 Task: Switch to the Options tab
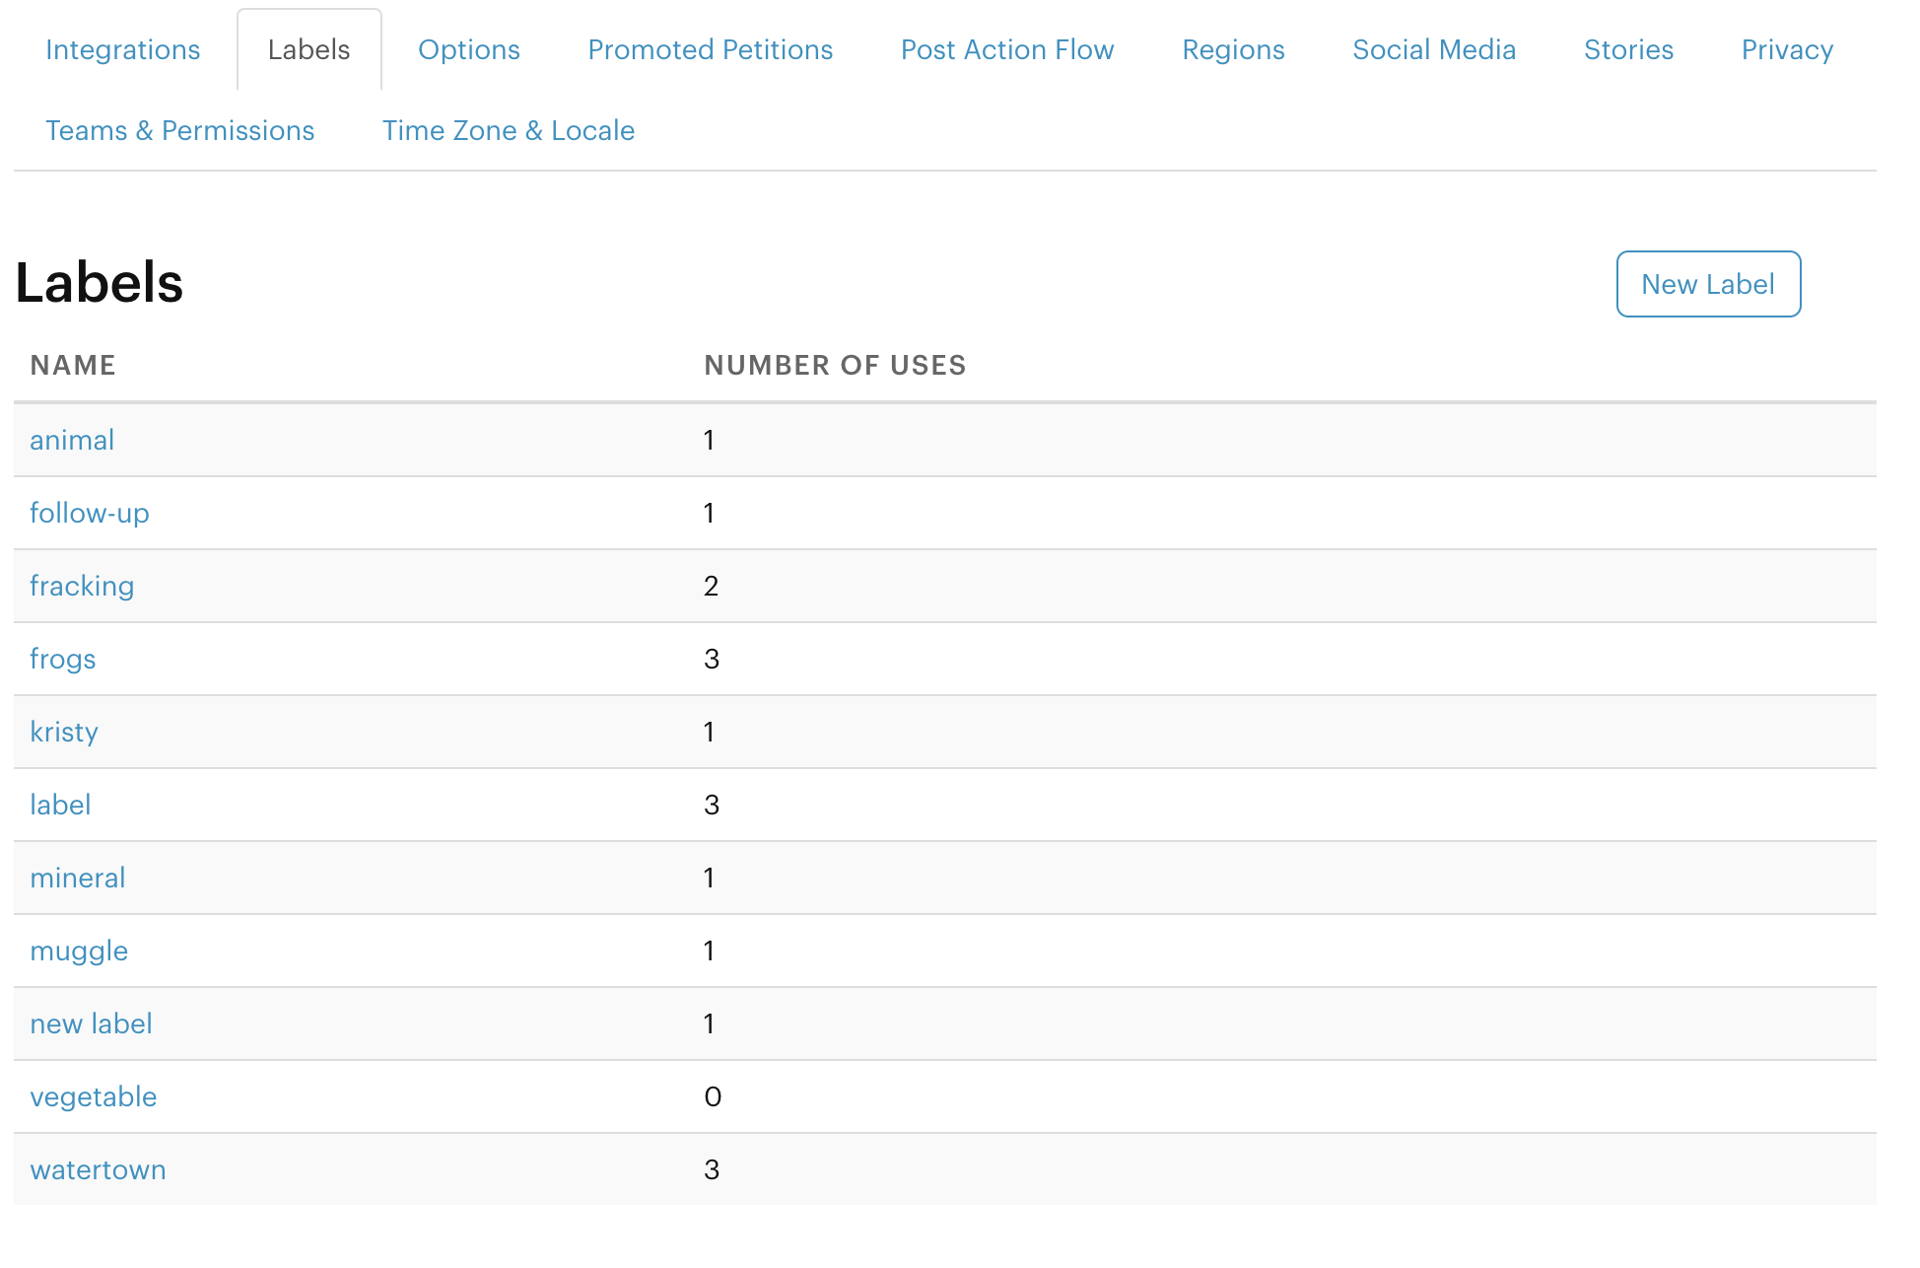[469, 50]
